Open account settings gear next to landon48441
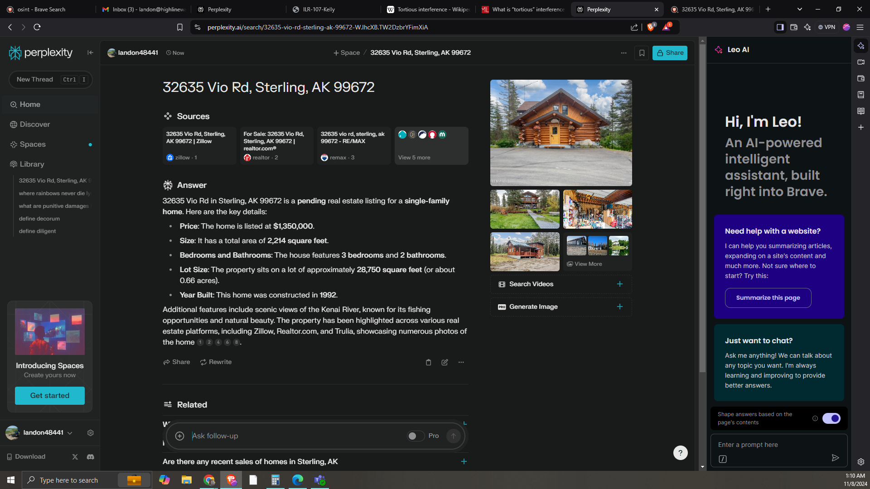This screenshot has height=489, width=870. pyautogui.click(x=91, y=433)
